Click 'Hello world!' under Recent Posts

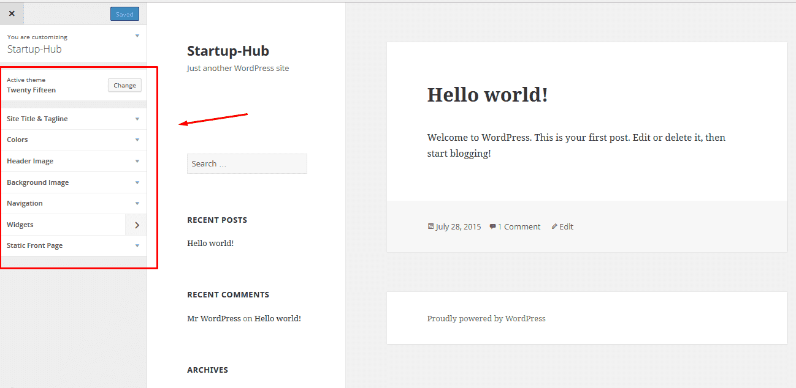pyautogui.click(x=210, y=243)
